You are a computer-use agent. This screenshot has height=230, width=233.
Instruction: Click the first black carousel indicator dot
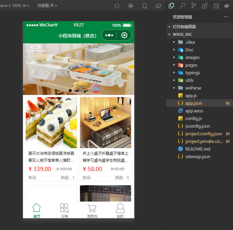click(70, 91)
